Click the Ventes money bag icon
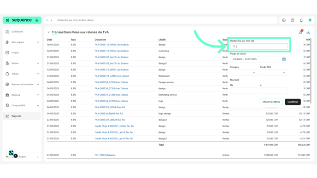This screenshot has width=317, height=178. [x=7, y=63]
